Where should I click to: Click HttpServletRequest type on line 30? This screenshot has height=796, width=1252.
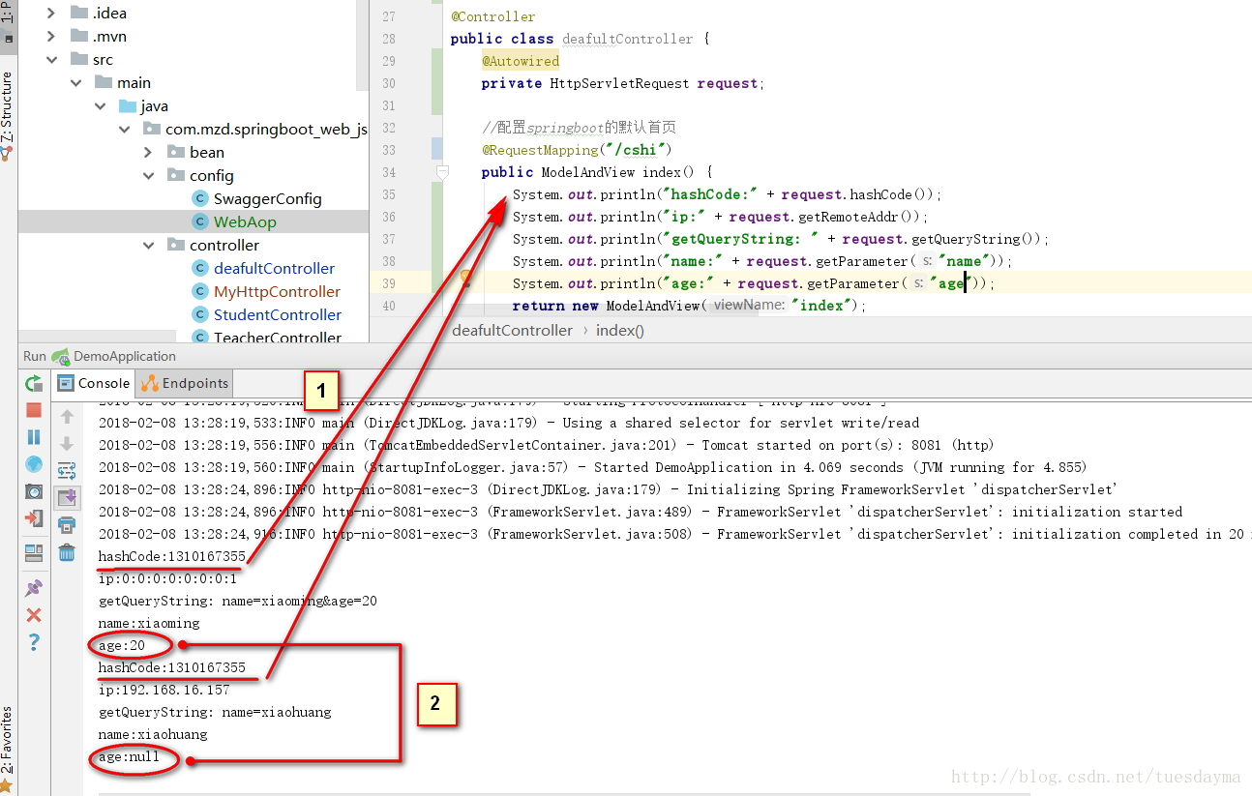click(x=619, y=83)
